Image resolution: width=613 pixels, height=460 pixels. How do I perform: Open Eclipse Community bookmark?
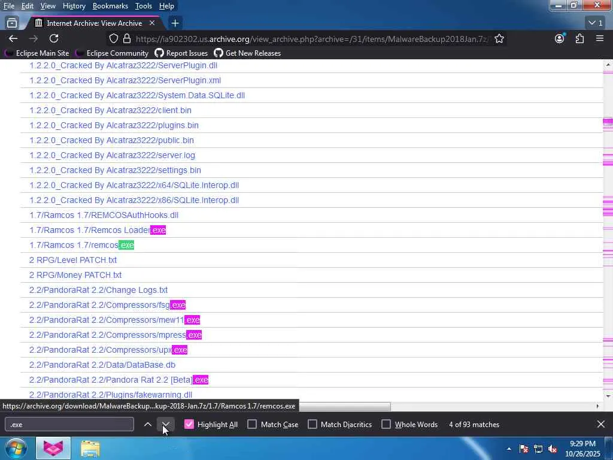112,53
